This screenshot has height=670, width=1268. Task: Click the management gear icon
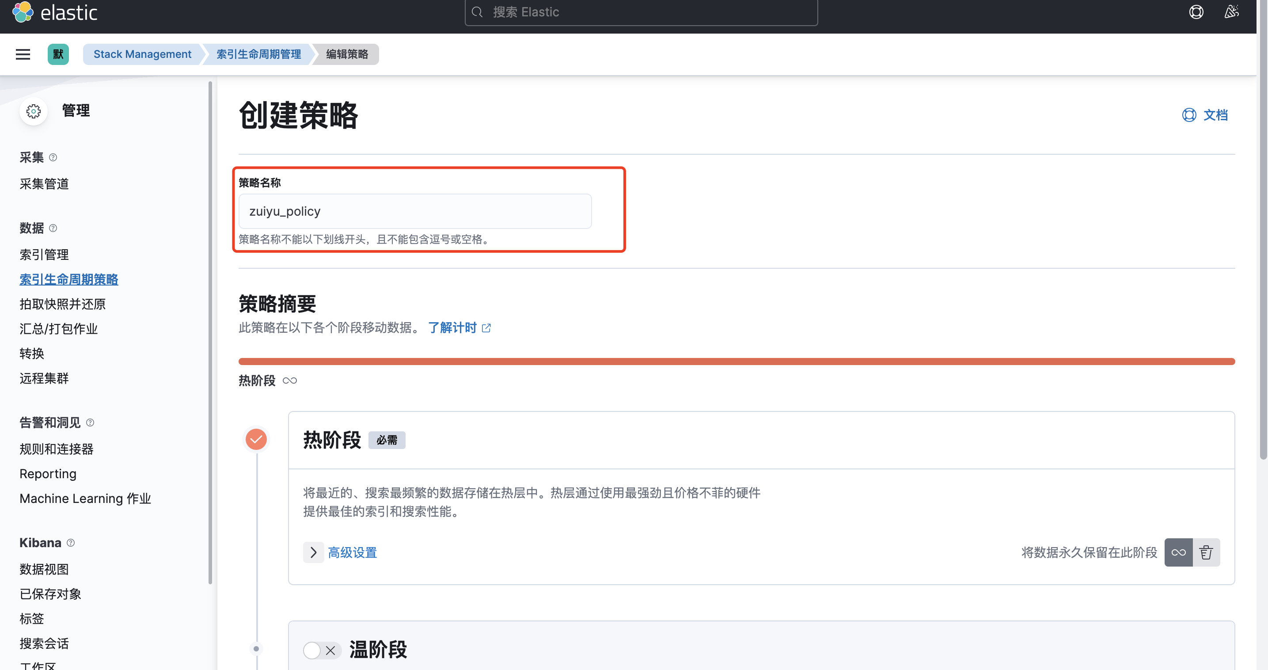tap(34, 111)
